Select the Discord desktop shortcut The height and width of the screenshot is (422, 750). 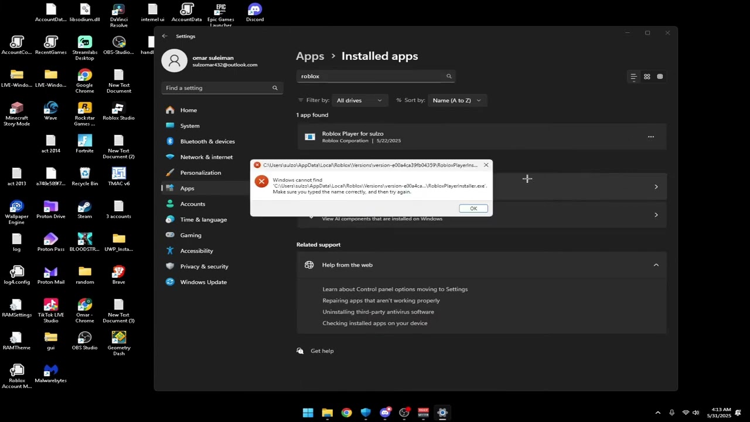(255, 13)
